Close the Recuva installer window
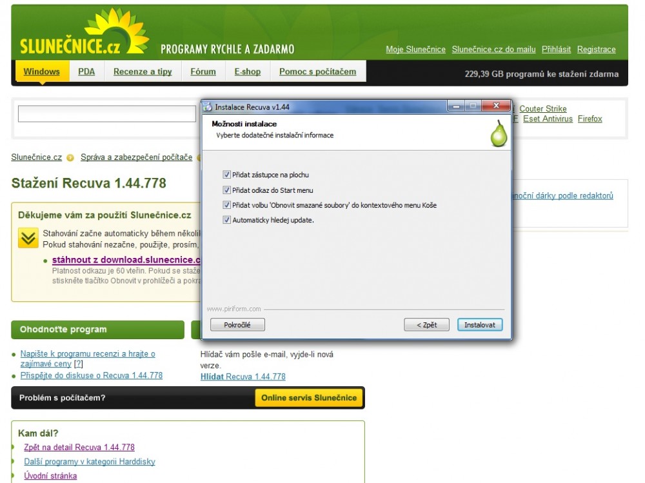This screenshot has height=483, width=645. pos(496,106)
